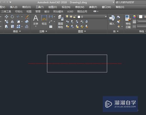
Task: Open the 绘图(D) menu
Action: pyautogui.click(x=53, y=7)
